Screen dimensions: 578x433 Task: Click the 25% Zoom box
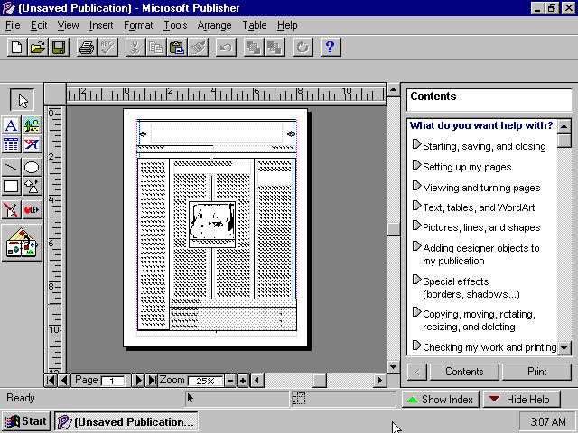pos(205,381)
